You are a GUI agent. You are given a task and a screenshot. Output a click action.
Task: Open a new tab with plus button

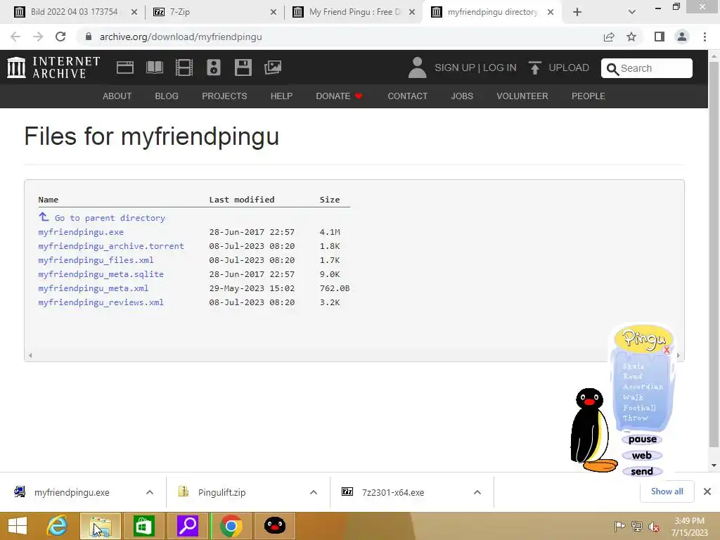pyautogui.click(x=577, y=13)
